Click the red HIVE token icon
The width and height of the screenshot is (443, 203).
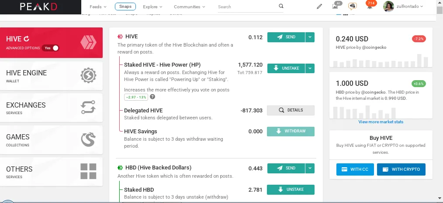[120, 37]
